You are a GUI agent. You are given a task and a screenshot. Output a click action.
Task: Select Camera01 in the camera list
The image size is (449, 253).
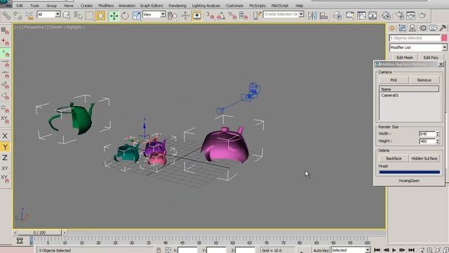[x=390, y=96]
